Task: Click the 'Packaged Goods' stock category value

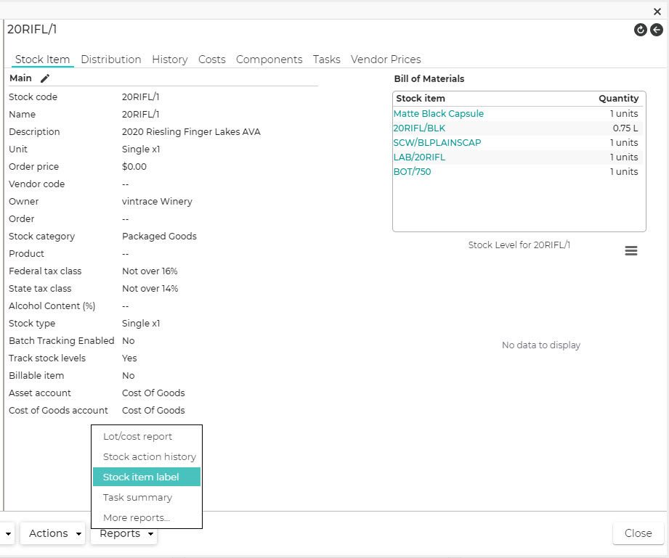Action: 159,236
